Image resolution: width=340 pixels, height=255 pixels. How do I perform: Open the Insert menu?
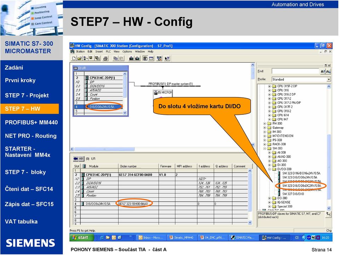click(x=99, y=52)
